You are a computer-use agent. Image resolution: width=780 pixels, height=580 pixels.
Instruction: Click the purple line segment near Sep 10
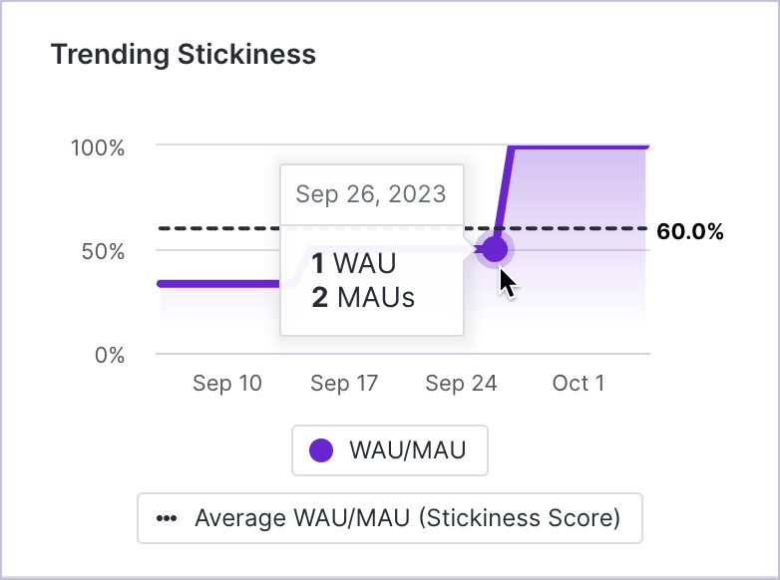pyautogui.click(x=218, y=284)
